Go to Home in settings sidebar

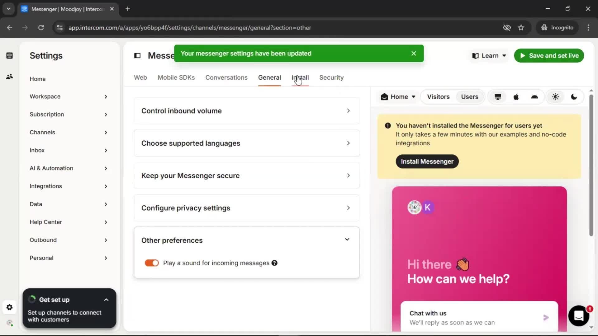(x=37, y=79)
